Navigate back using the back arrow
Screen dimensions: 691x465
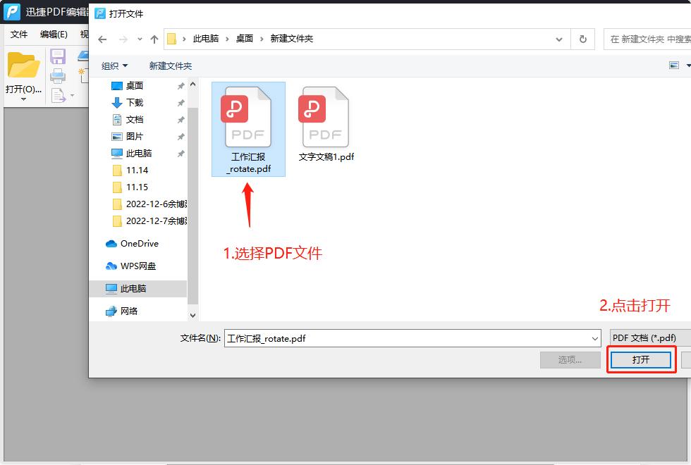(102, 39)
